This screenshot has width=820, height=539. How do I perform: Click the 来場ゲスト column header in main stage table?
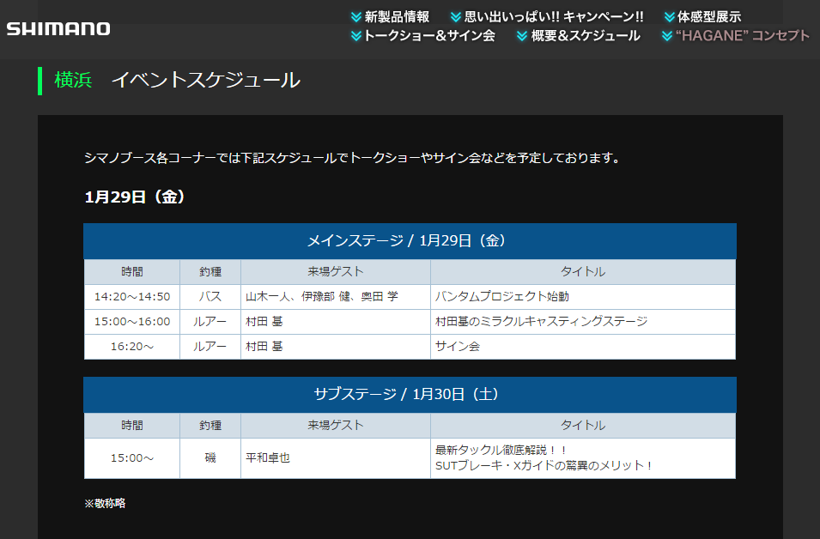pyautogui.click(x=336, y=272)
